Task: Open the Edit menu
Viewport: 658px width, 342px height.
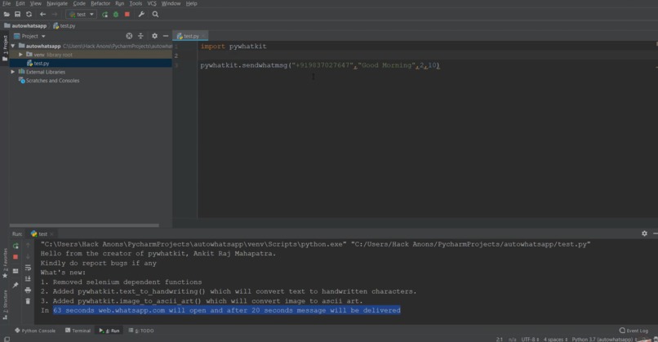Action: [x=20, y=3]
